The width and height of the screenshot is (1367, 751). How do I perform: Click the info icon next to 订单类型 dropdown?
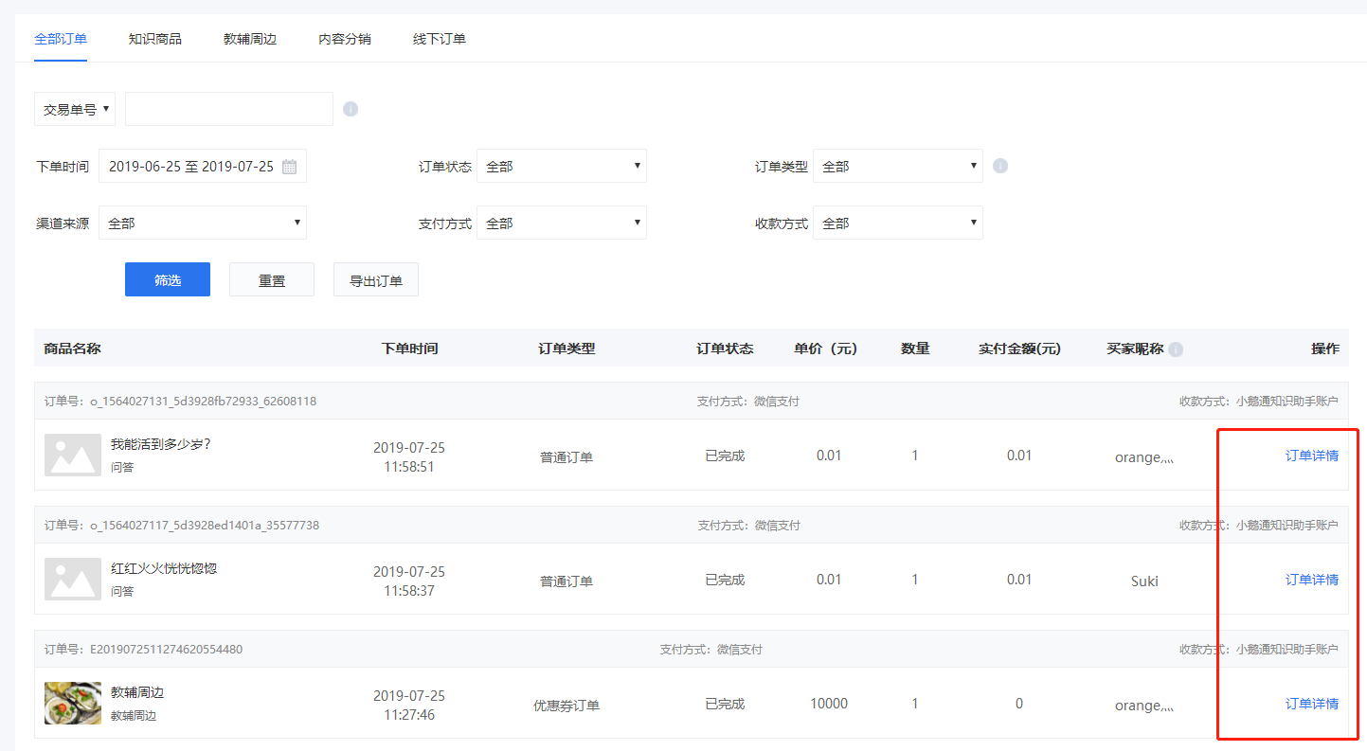pos(1000,166)
